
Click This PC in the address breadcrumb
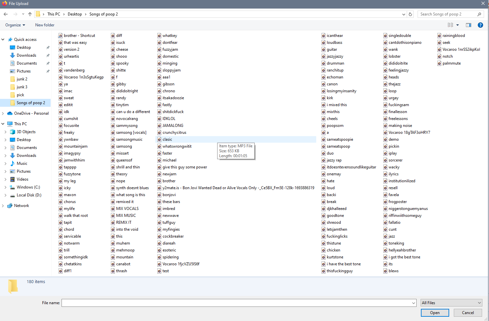click(x=54, y=14)
